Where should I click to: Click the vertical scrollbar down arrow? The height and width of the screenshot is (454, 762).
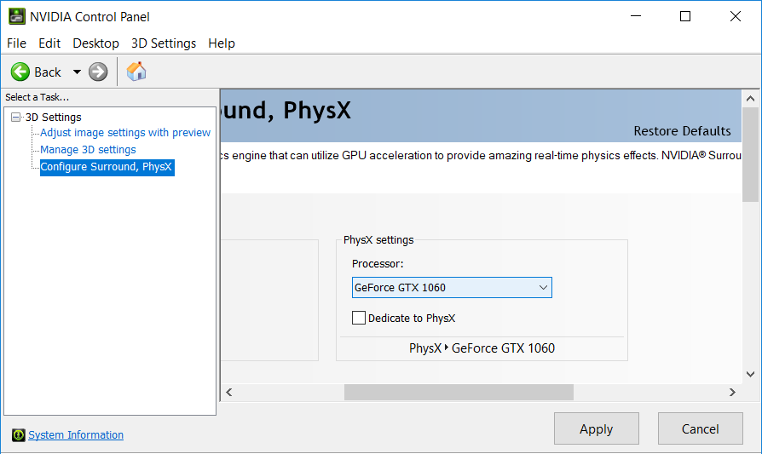pos(750,374)
